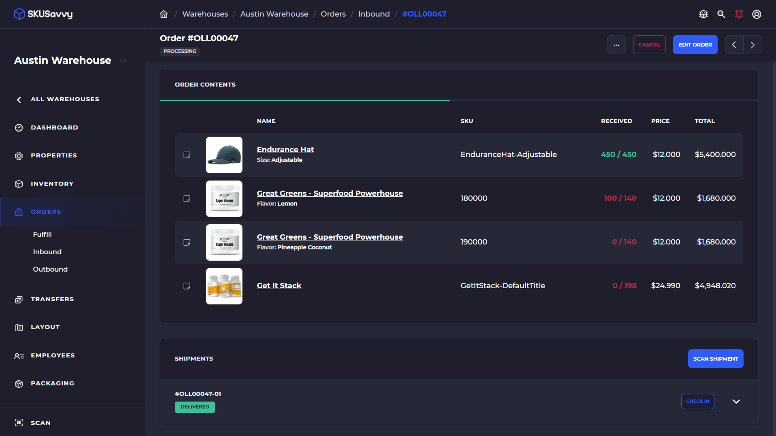The height and width of the screenshot is (436, 776).
Task: Open the account profile icon
Action: pyautogui.click(x=757, y=14)
